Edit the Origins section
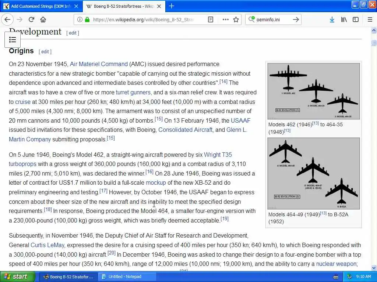 pos(45,51)
